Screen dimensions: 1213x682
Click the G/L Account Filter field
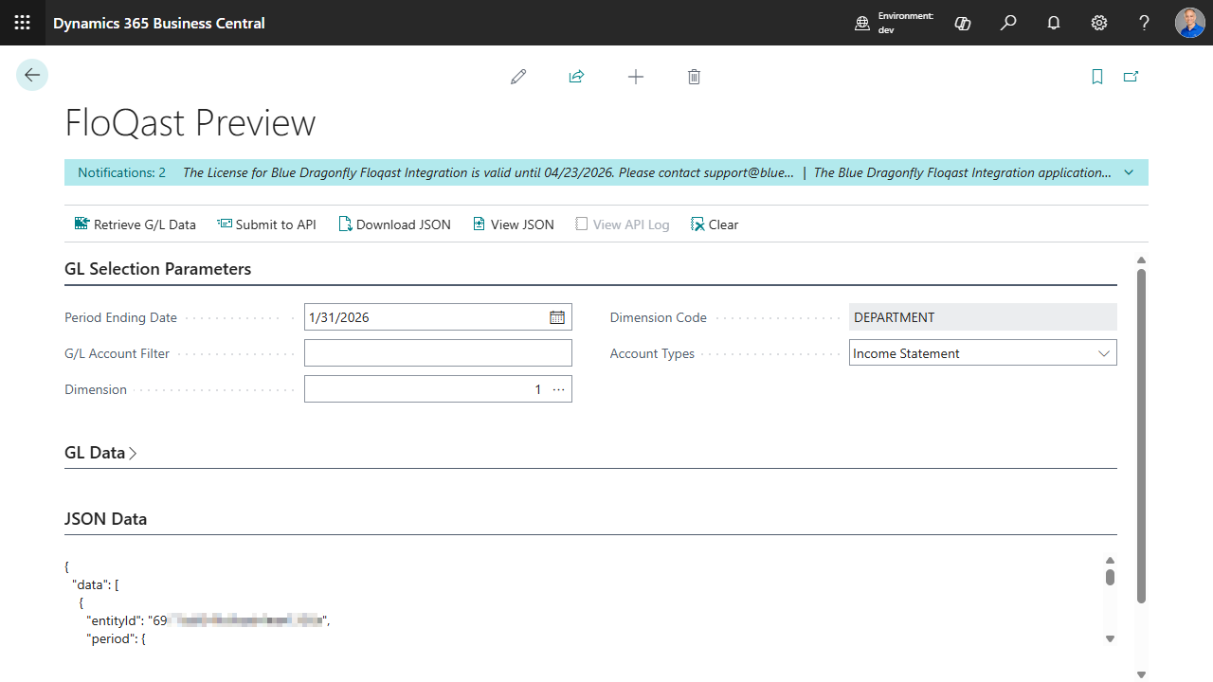coord(438,353)
